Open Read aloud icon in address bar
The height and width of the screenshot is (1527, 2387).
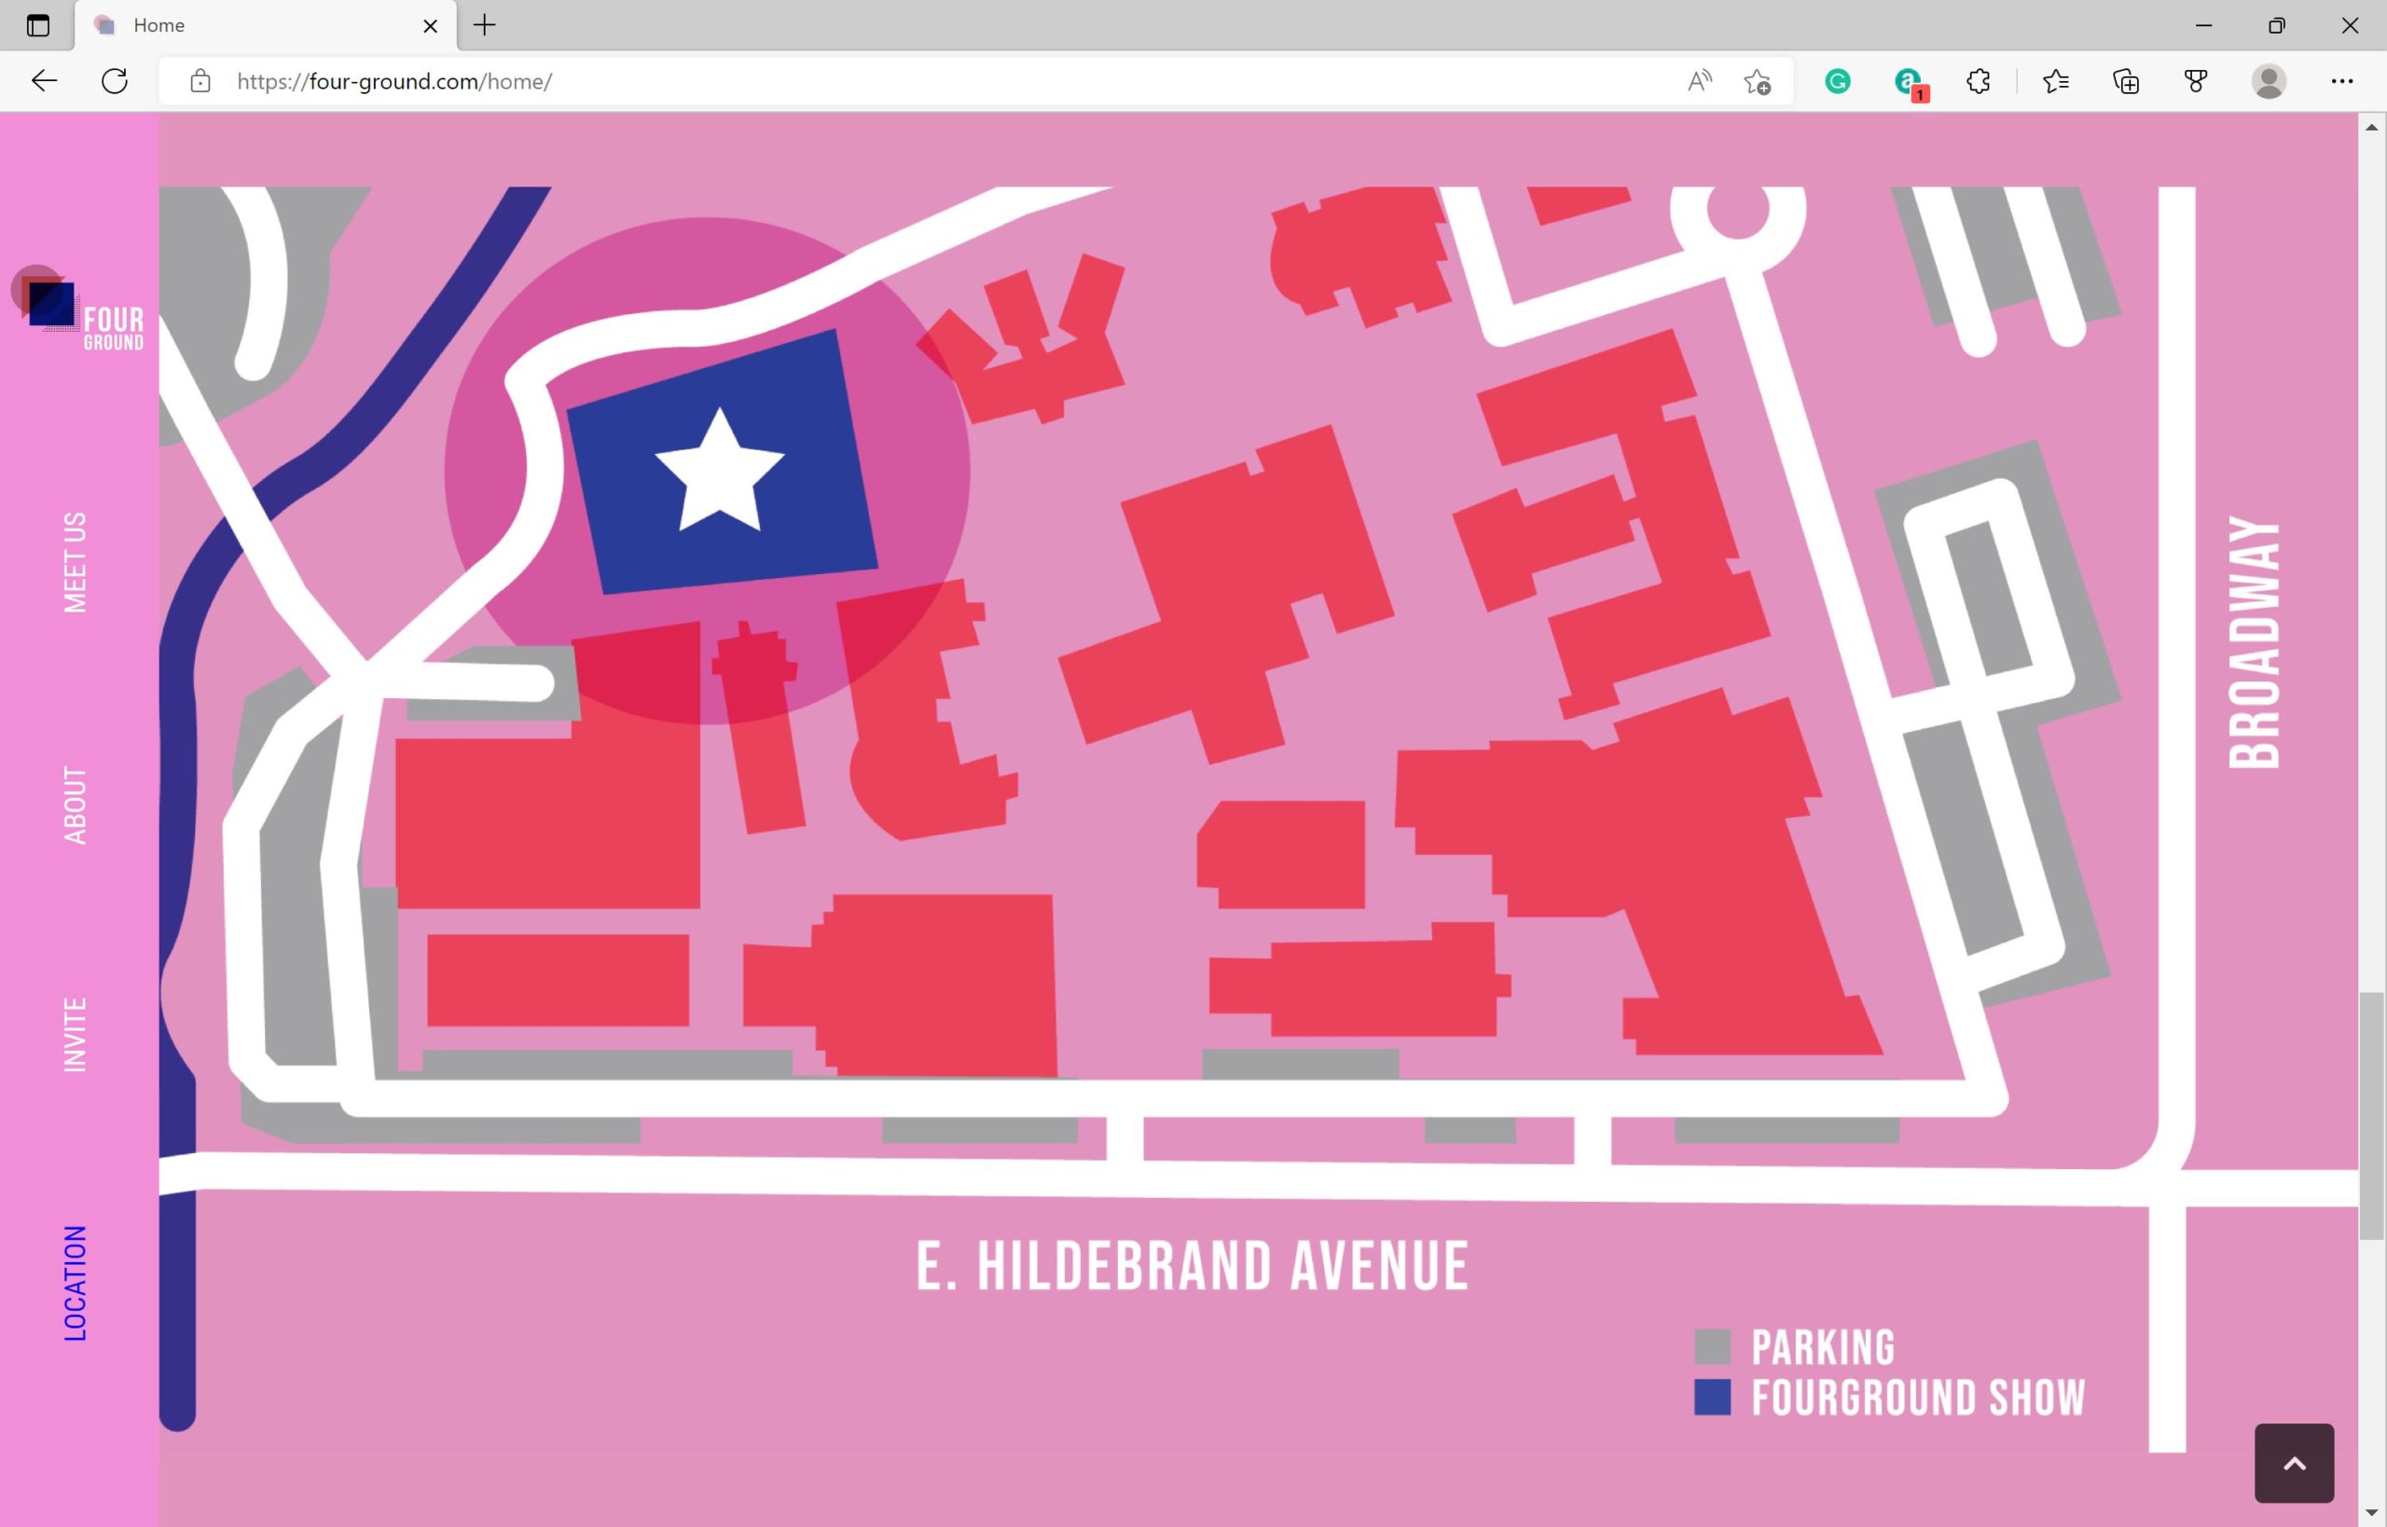[1700, 81]
